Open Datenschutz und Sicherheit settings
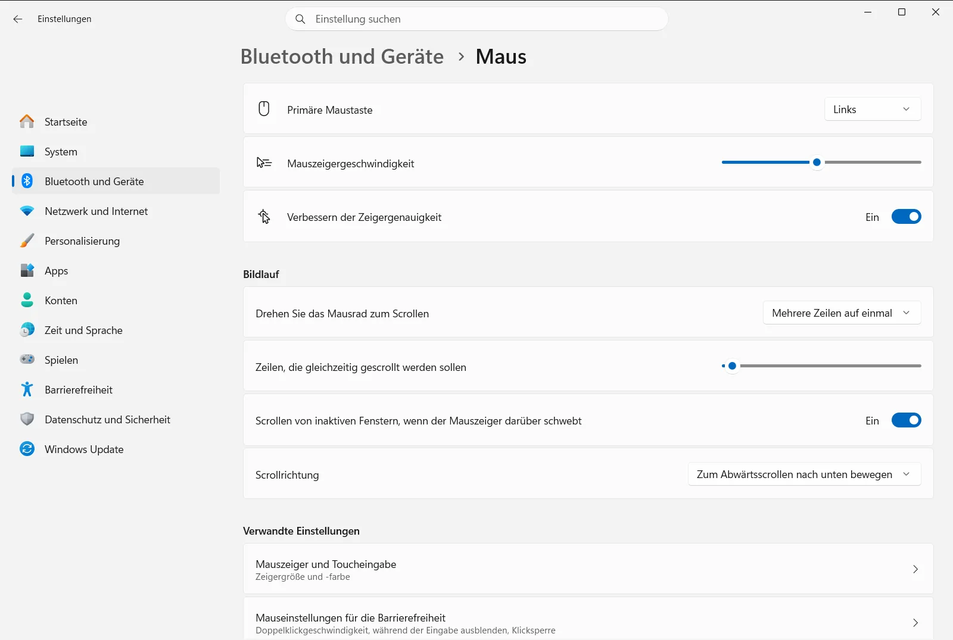The width and height of the screenshot is (953, 640). point(116,419)
